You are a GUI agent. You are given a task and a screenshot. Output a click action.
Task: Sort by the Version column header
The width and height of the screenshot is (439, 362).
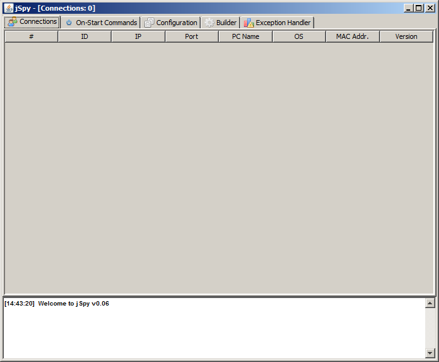(x=406, y=36)
